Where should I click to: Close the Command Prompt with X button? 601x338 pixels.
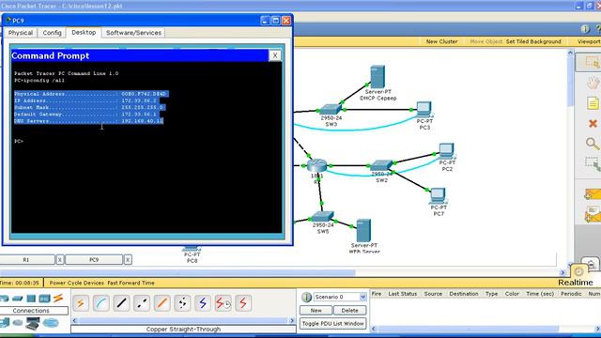275,55
